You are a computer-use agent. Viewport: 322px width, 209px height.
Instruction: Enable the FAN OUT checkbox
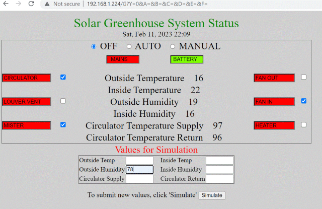click(303, 77)
